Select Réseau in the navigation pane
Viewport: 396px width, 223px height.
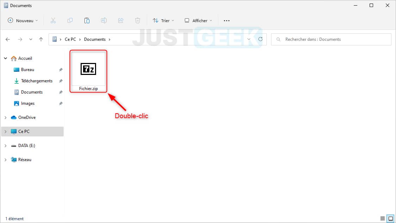click(x=25, y=160)
